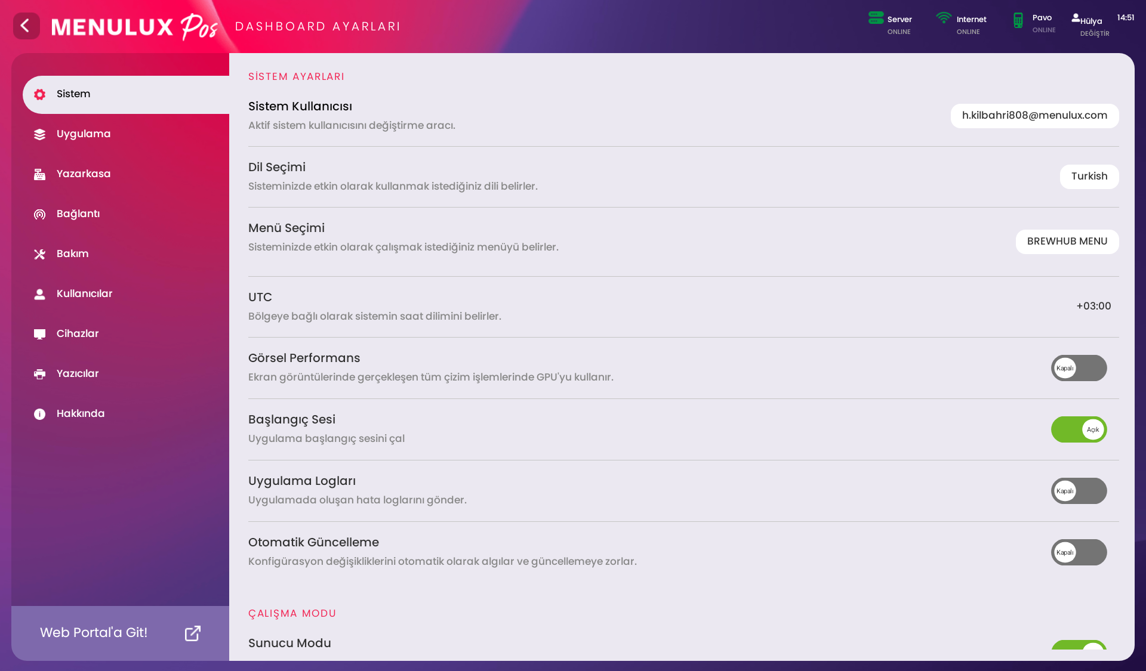Open the Kullanıcılar settings tab
This screenshot has height=671, width=1146.
coord(126,294)
